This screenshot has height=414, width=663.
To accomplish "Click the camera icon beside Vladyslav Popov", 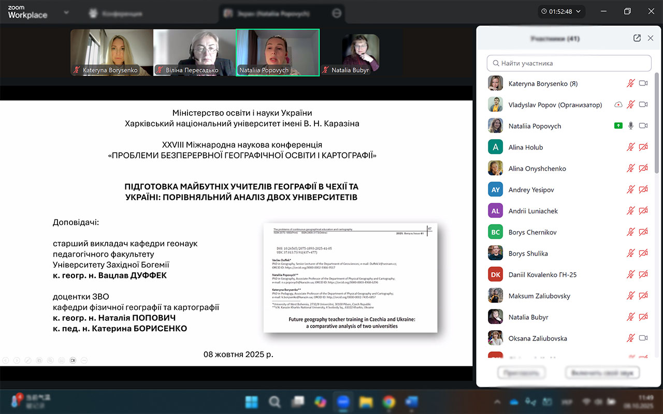I will coord(643,105).
